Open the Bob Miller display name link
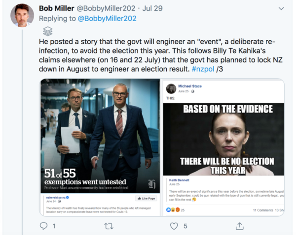This screenshot has width=296, height=235. pos(59,8)
